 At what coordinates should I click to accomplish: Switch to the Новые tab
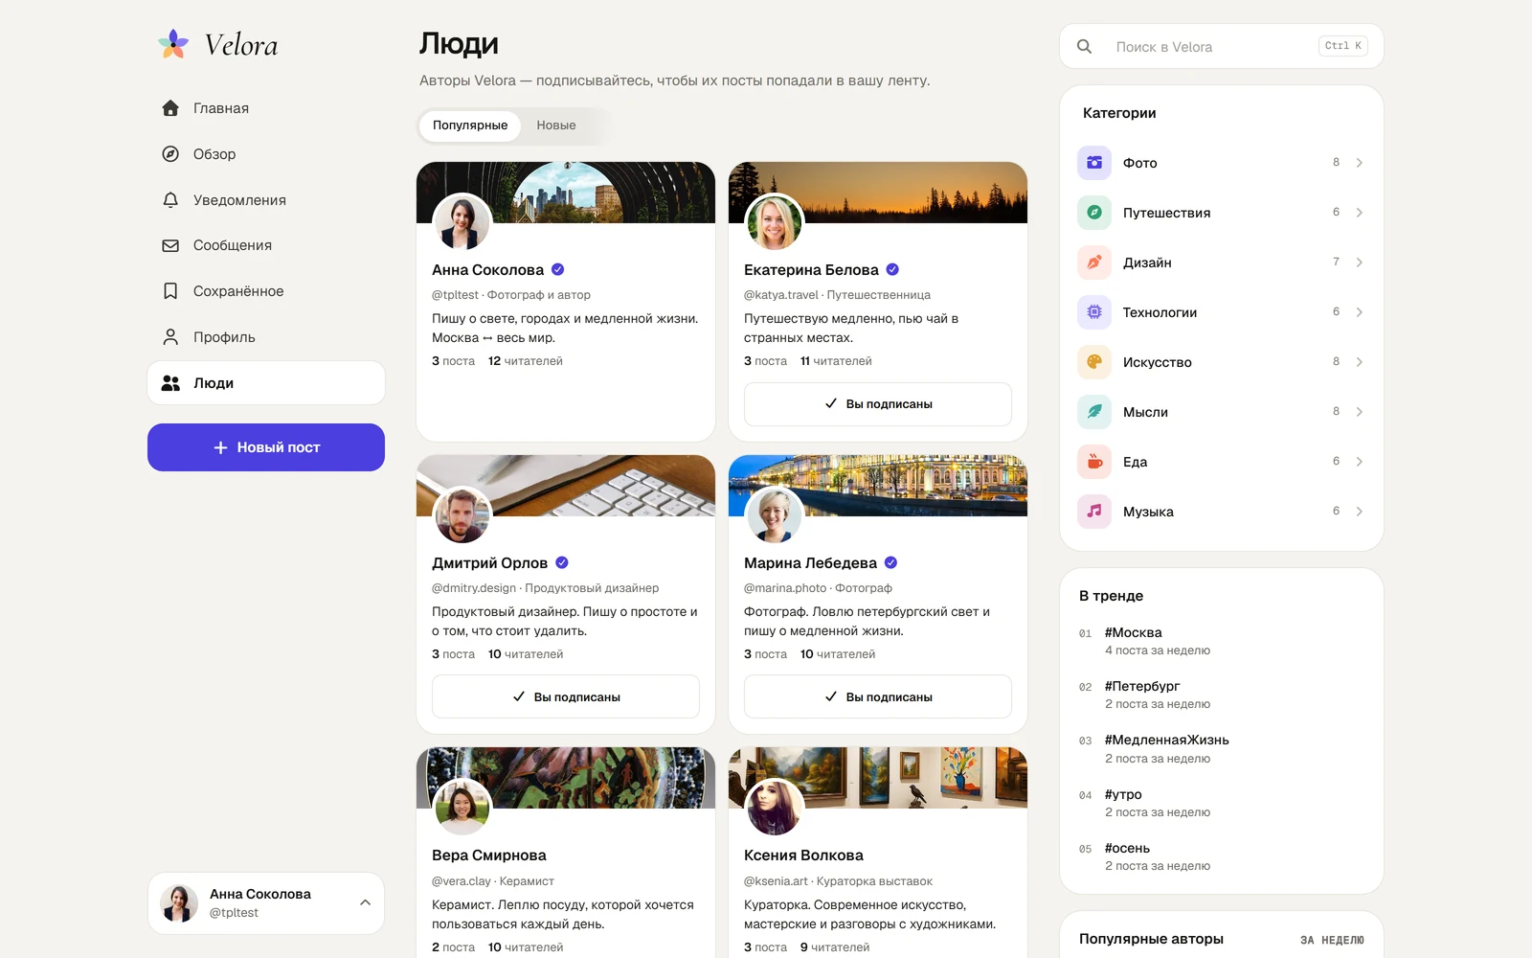pos(556,125)
